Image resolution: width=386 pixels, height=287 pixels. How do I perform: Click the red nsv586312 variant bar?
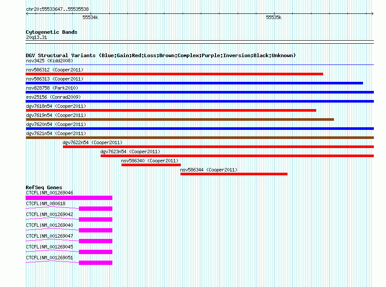point(174,74)
